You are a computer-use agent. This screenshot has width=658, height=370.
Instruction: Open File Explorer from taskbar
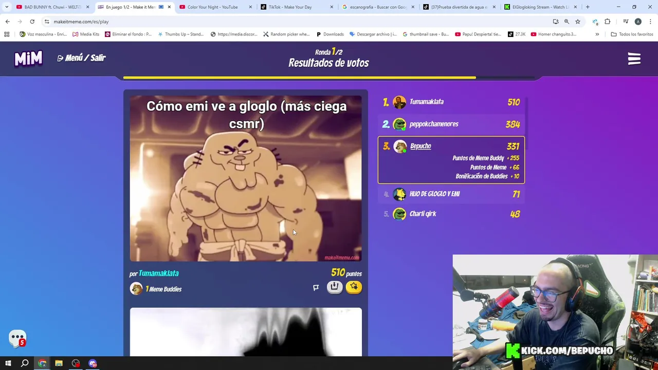[59, 363]
